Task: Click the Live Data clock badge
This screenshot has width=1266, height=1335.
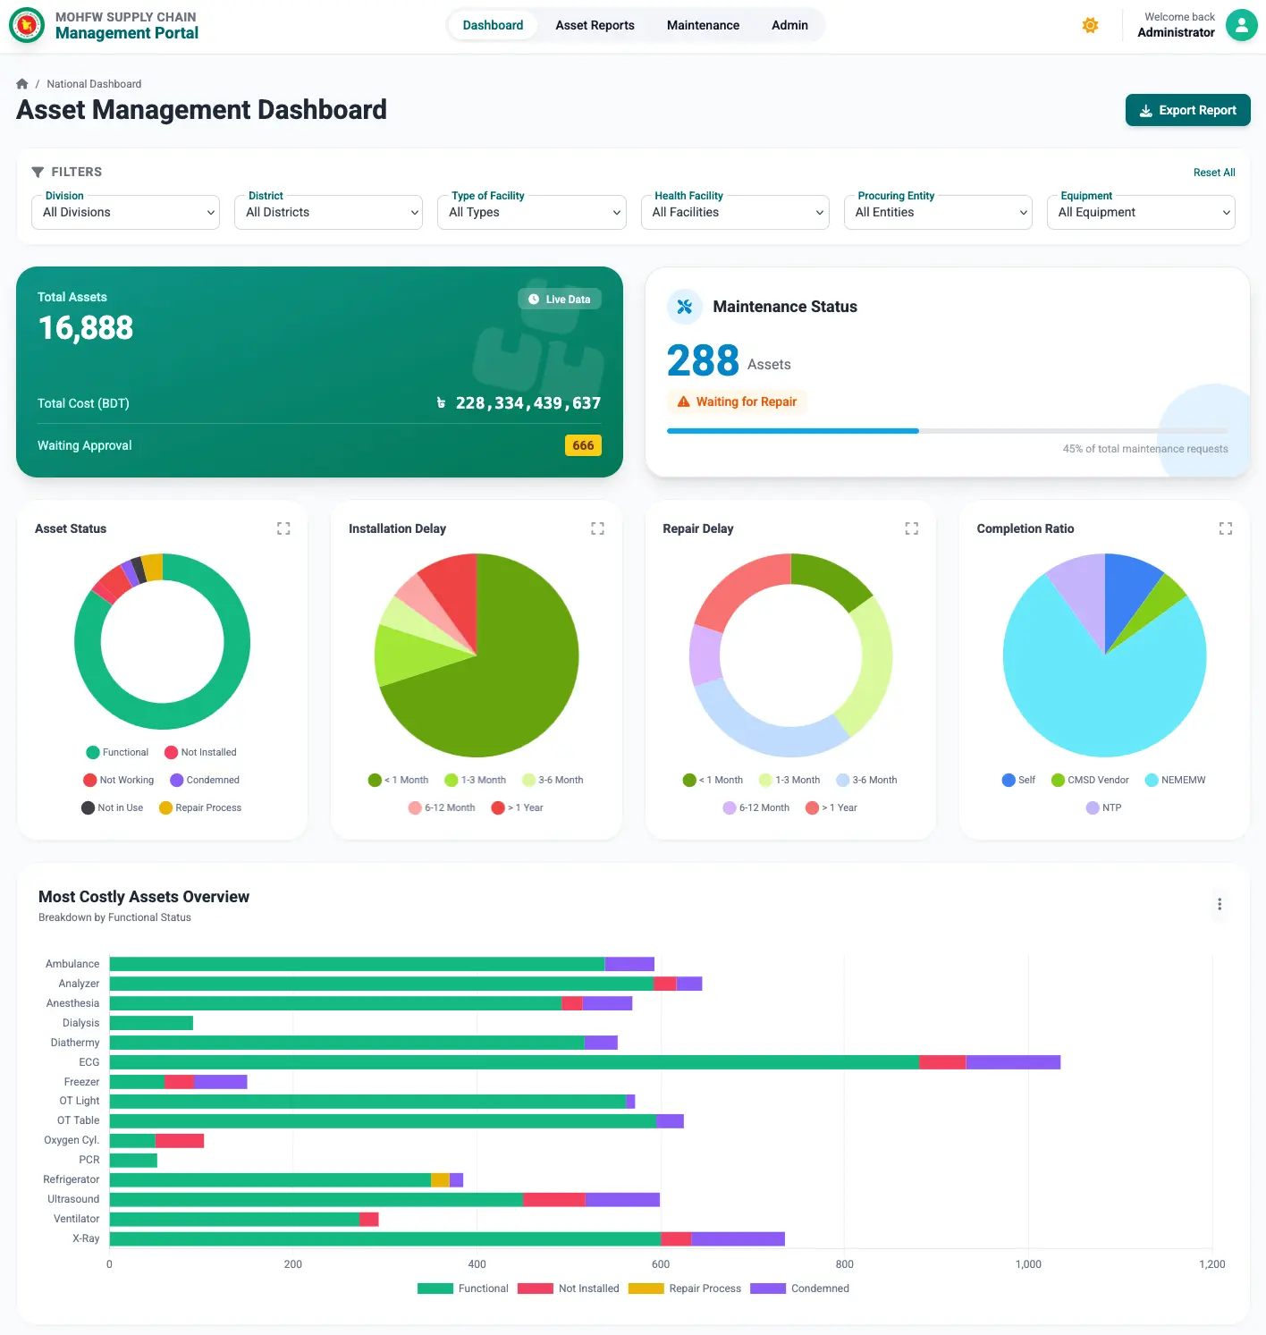Action: (559, 299)
